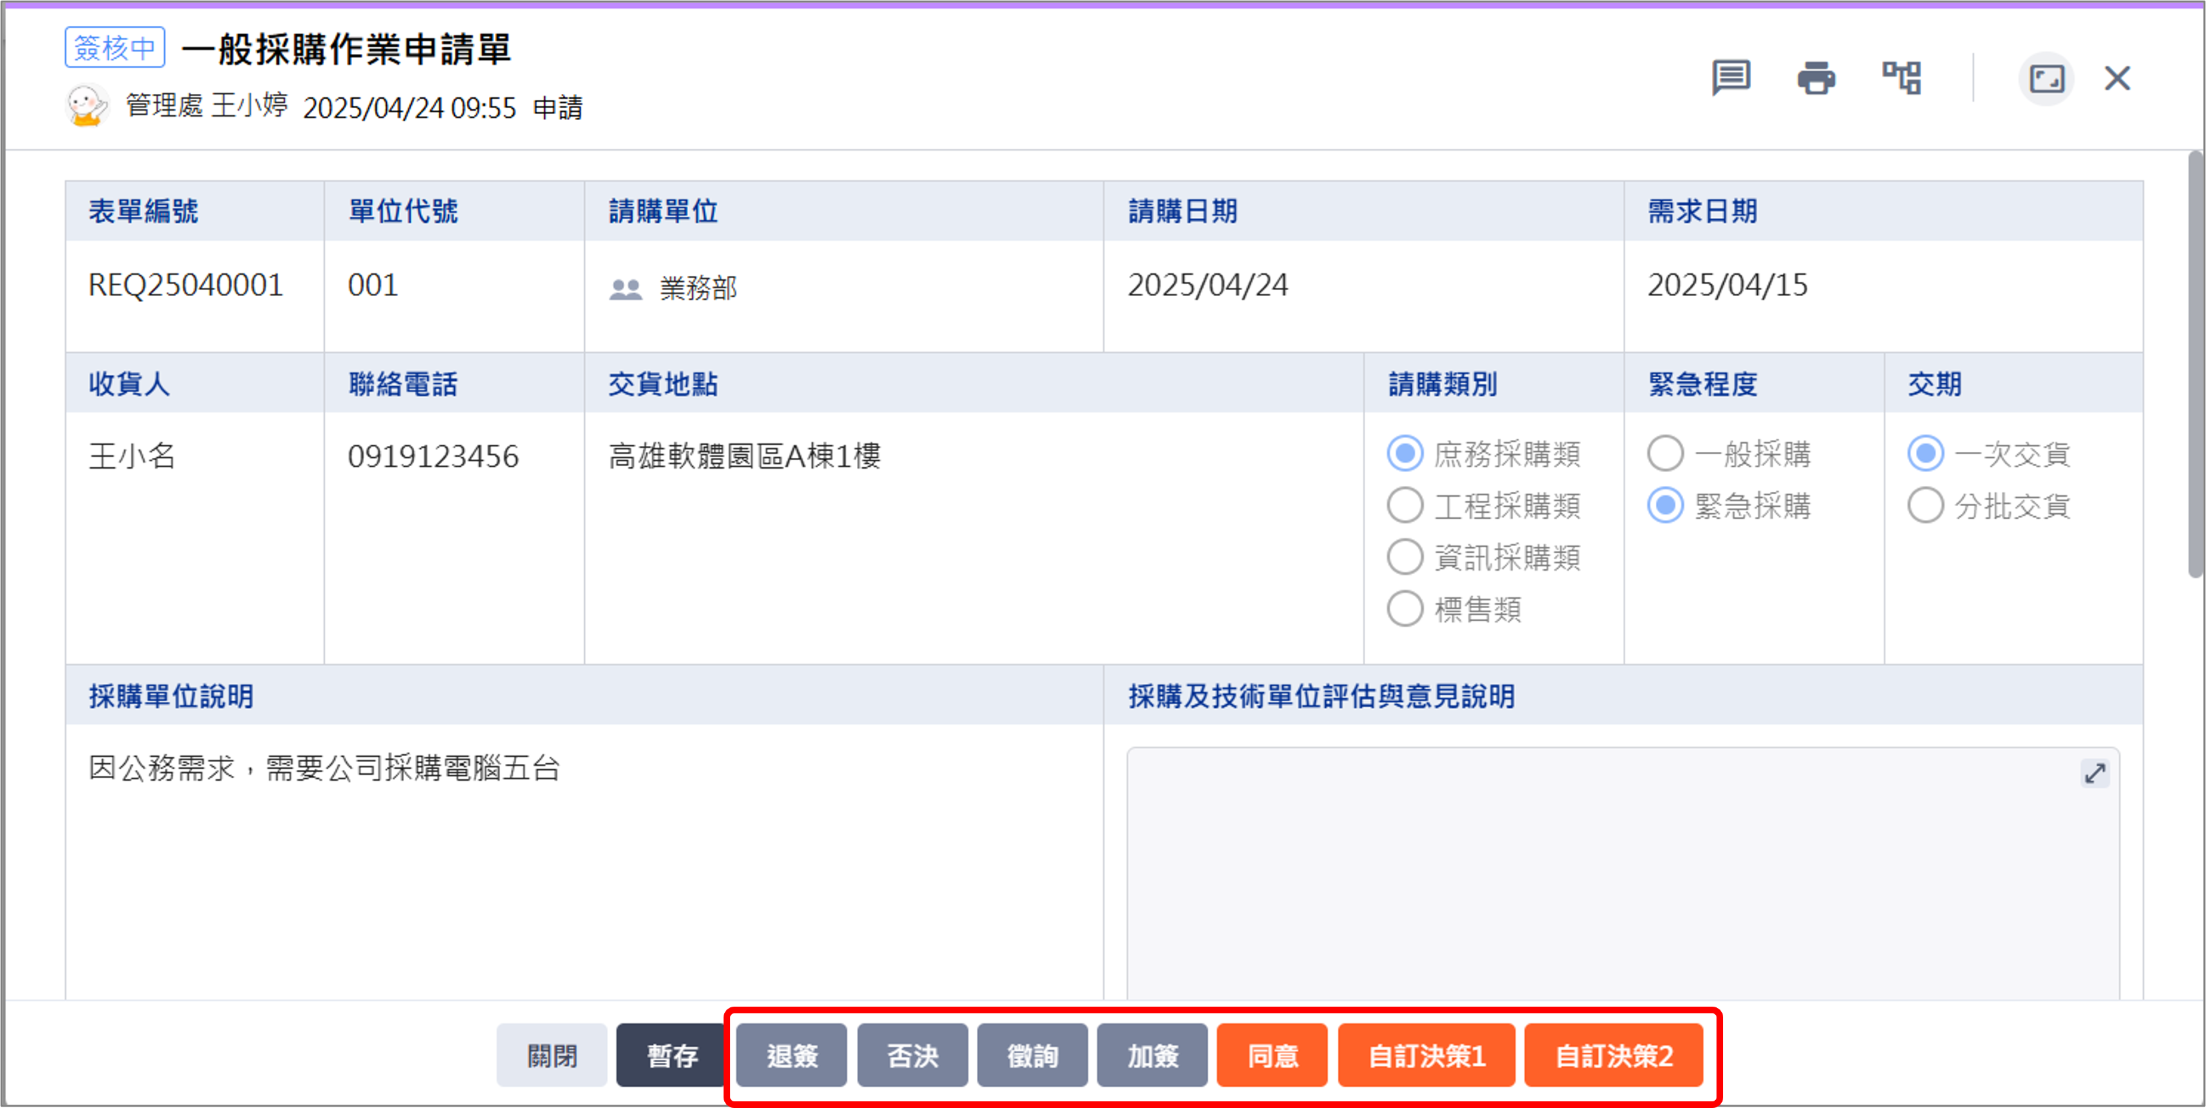Print the purchase request form
Viewport: 2206px width, 1108px height.
1815,78
